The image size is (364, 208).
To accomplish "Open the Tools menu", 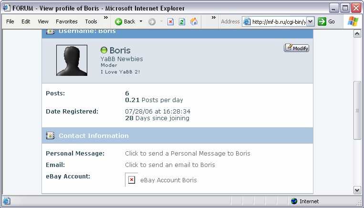I will click(91, 21).
